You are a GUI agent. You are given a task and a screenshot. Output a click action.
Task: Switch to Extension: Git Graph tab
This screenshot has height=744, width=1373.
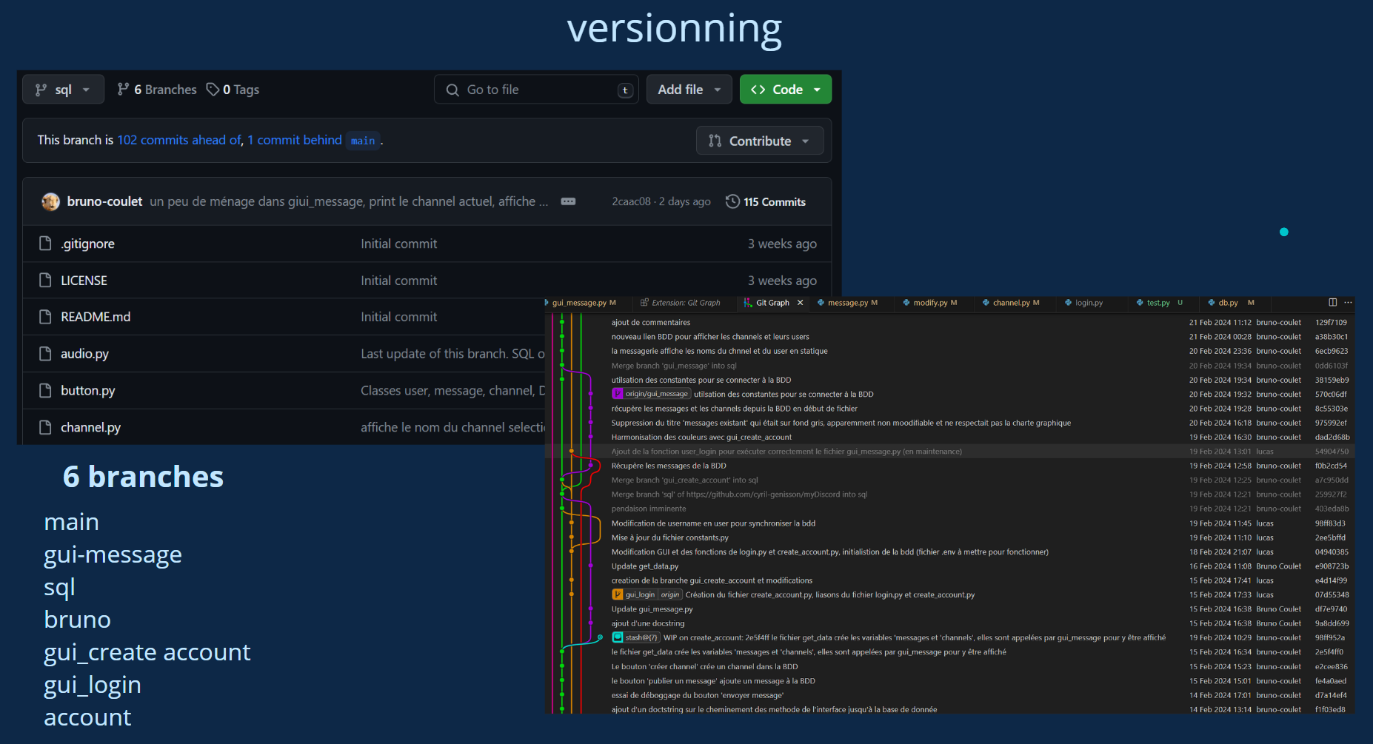pos(681,303)
